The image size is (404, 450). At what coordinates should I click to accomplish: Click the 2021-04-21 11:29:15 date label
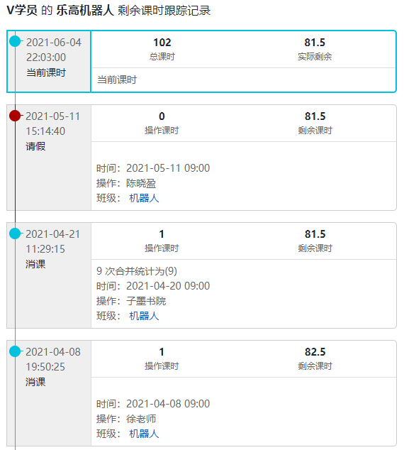52,241
